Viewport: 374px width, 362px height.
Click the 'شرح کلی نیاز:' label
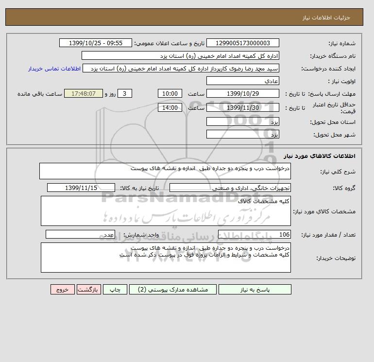coord(338,172)
